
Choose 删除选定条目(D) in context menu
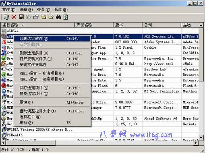point(52,53)
